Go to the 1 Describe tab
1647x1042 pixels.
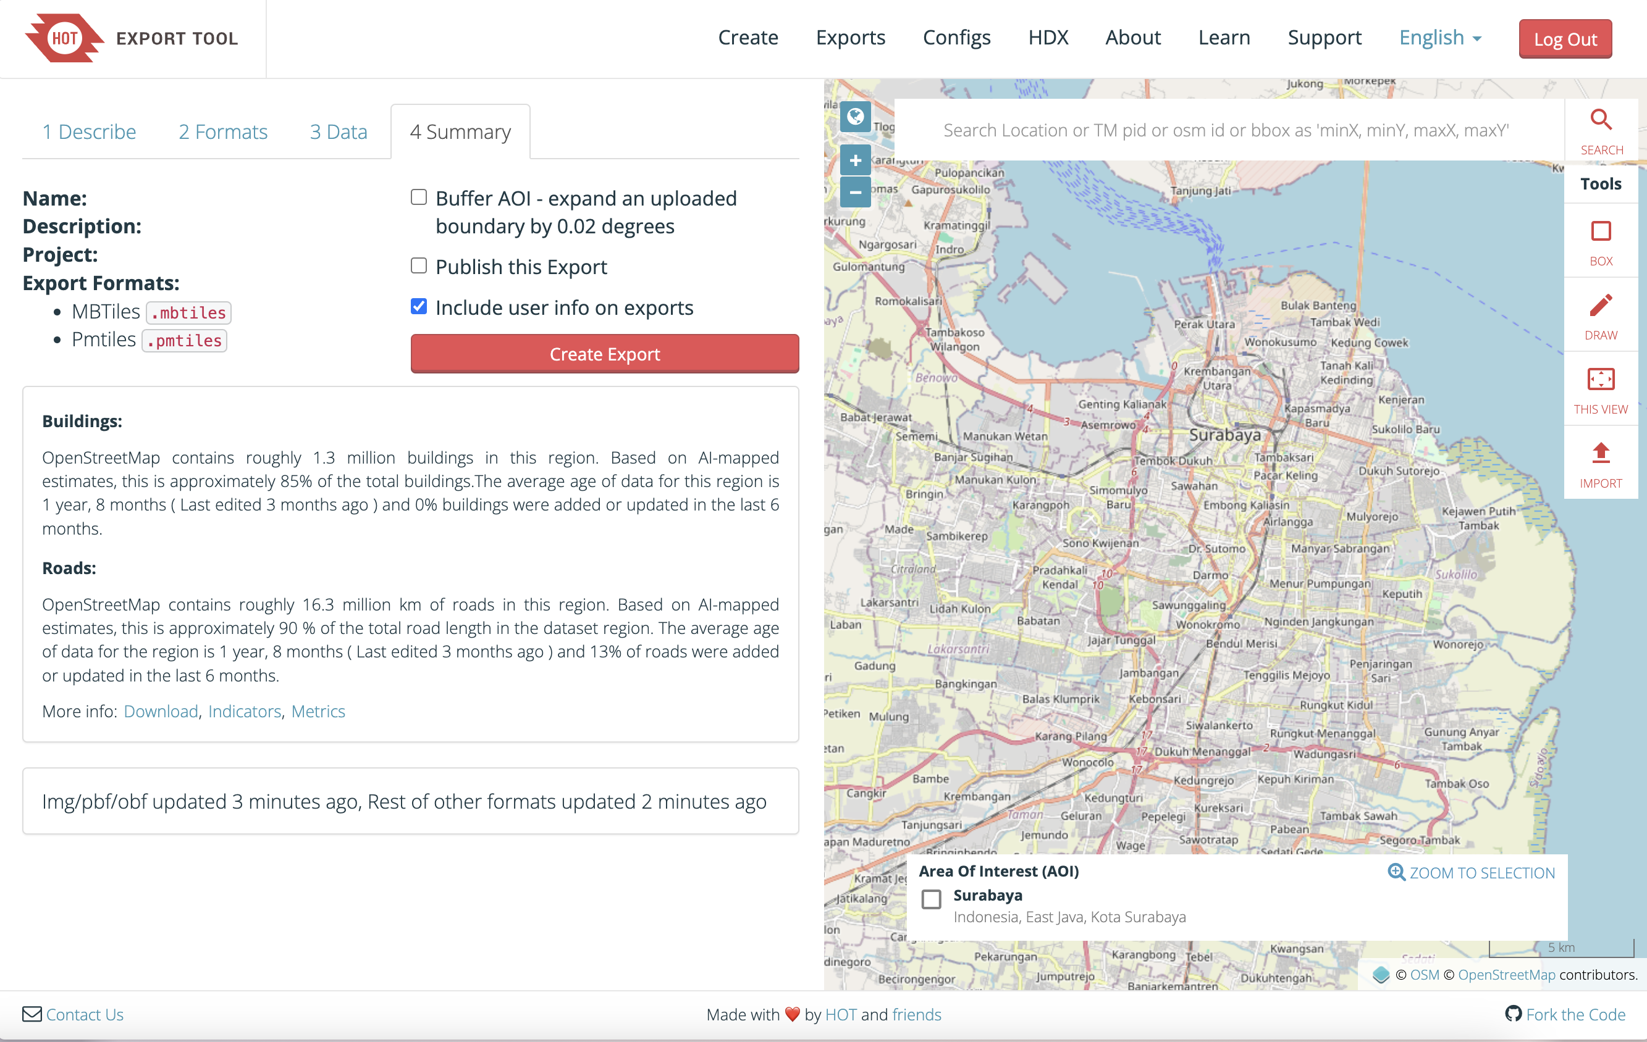pyautogui.click(x=89, y=132)
